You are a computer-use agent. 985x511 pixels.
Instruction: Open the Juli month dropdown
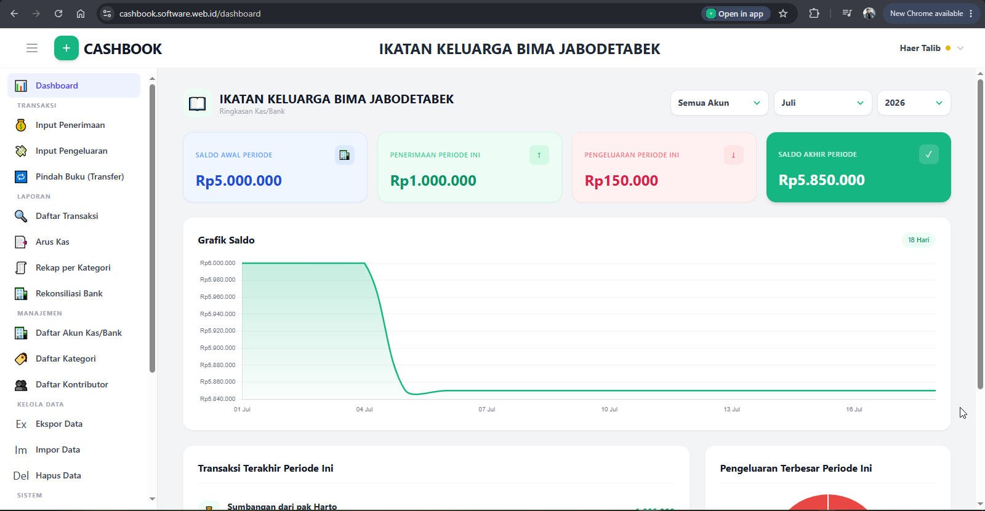[x=822, y=103]
